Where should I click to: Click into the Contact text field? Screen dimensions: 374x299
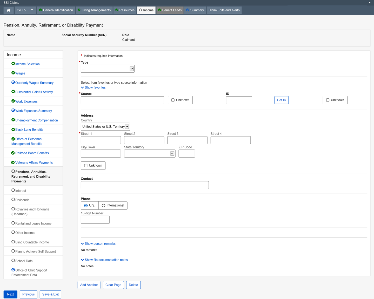[145, 185]
